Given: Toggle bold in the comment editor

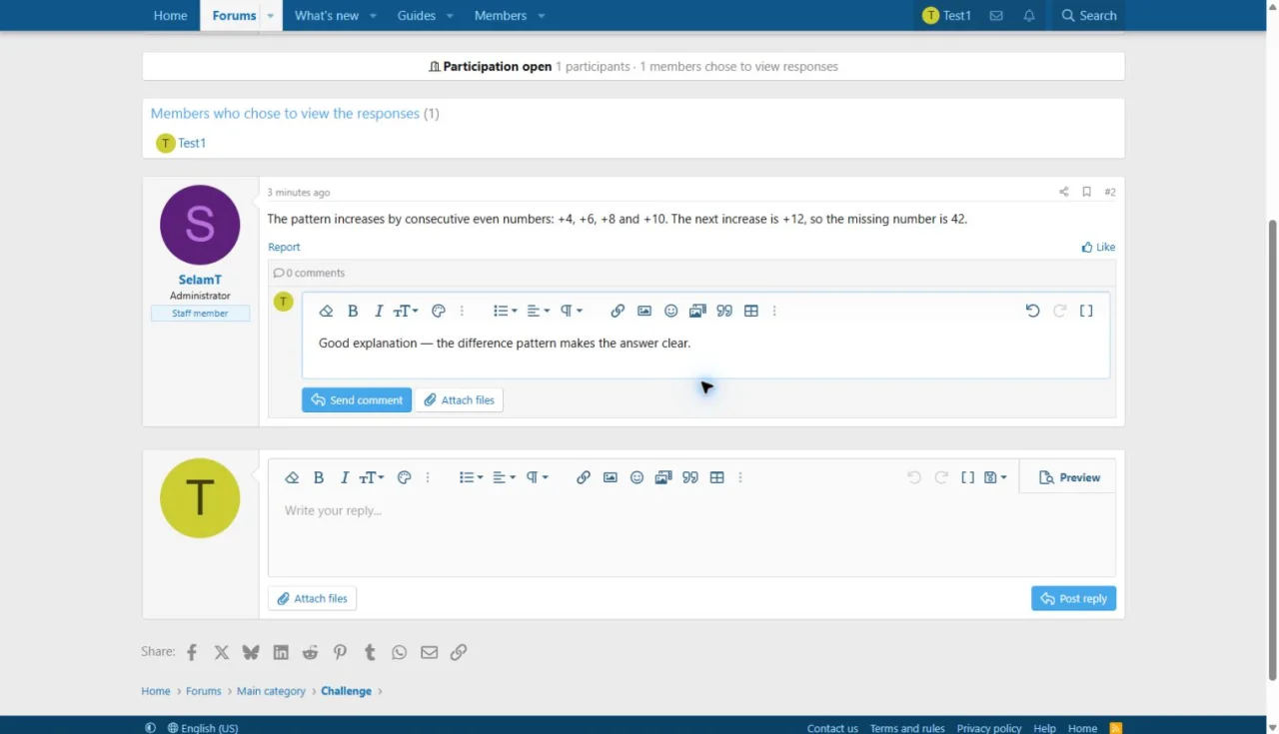Looking at the screenshot, I should pyautogui.click(x=353, y=312).
